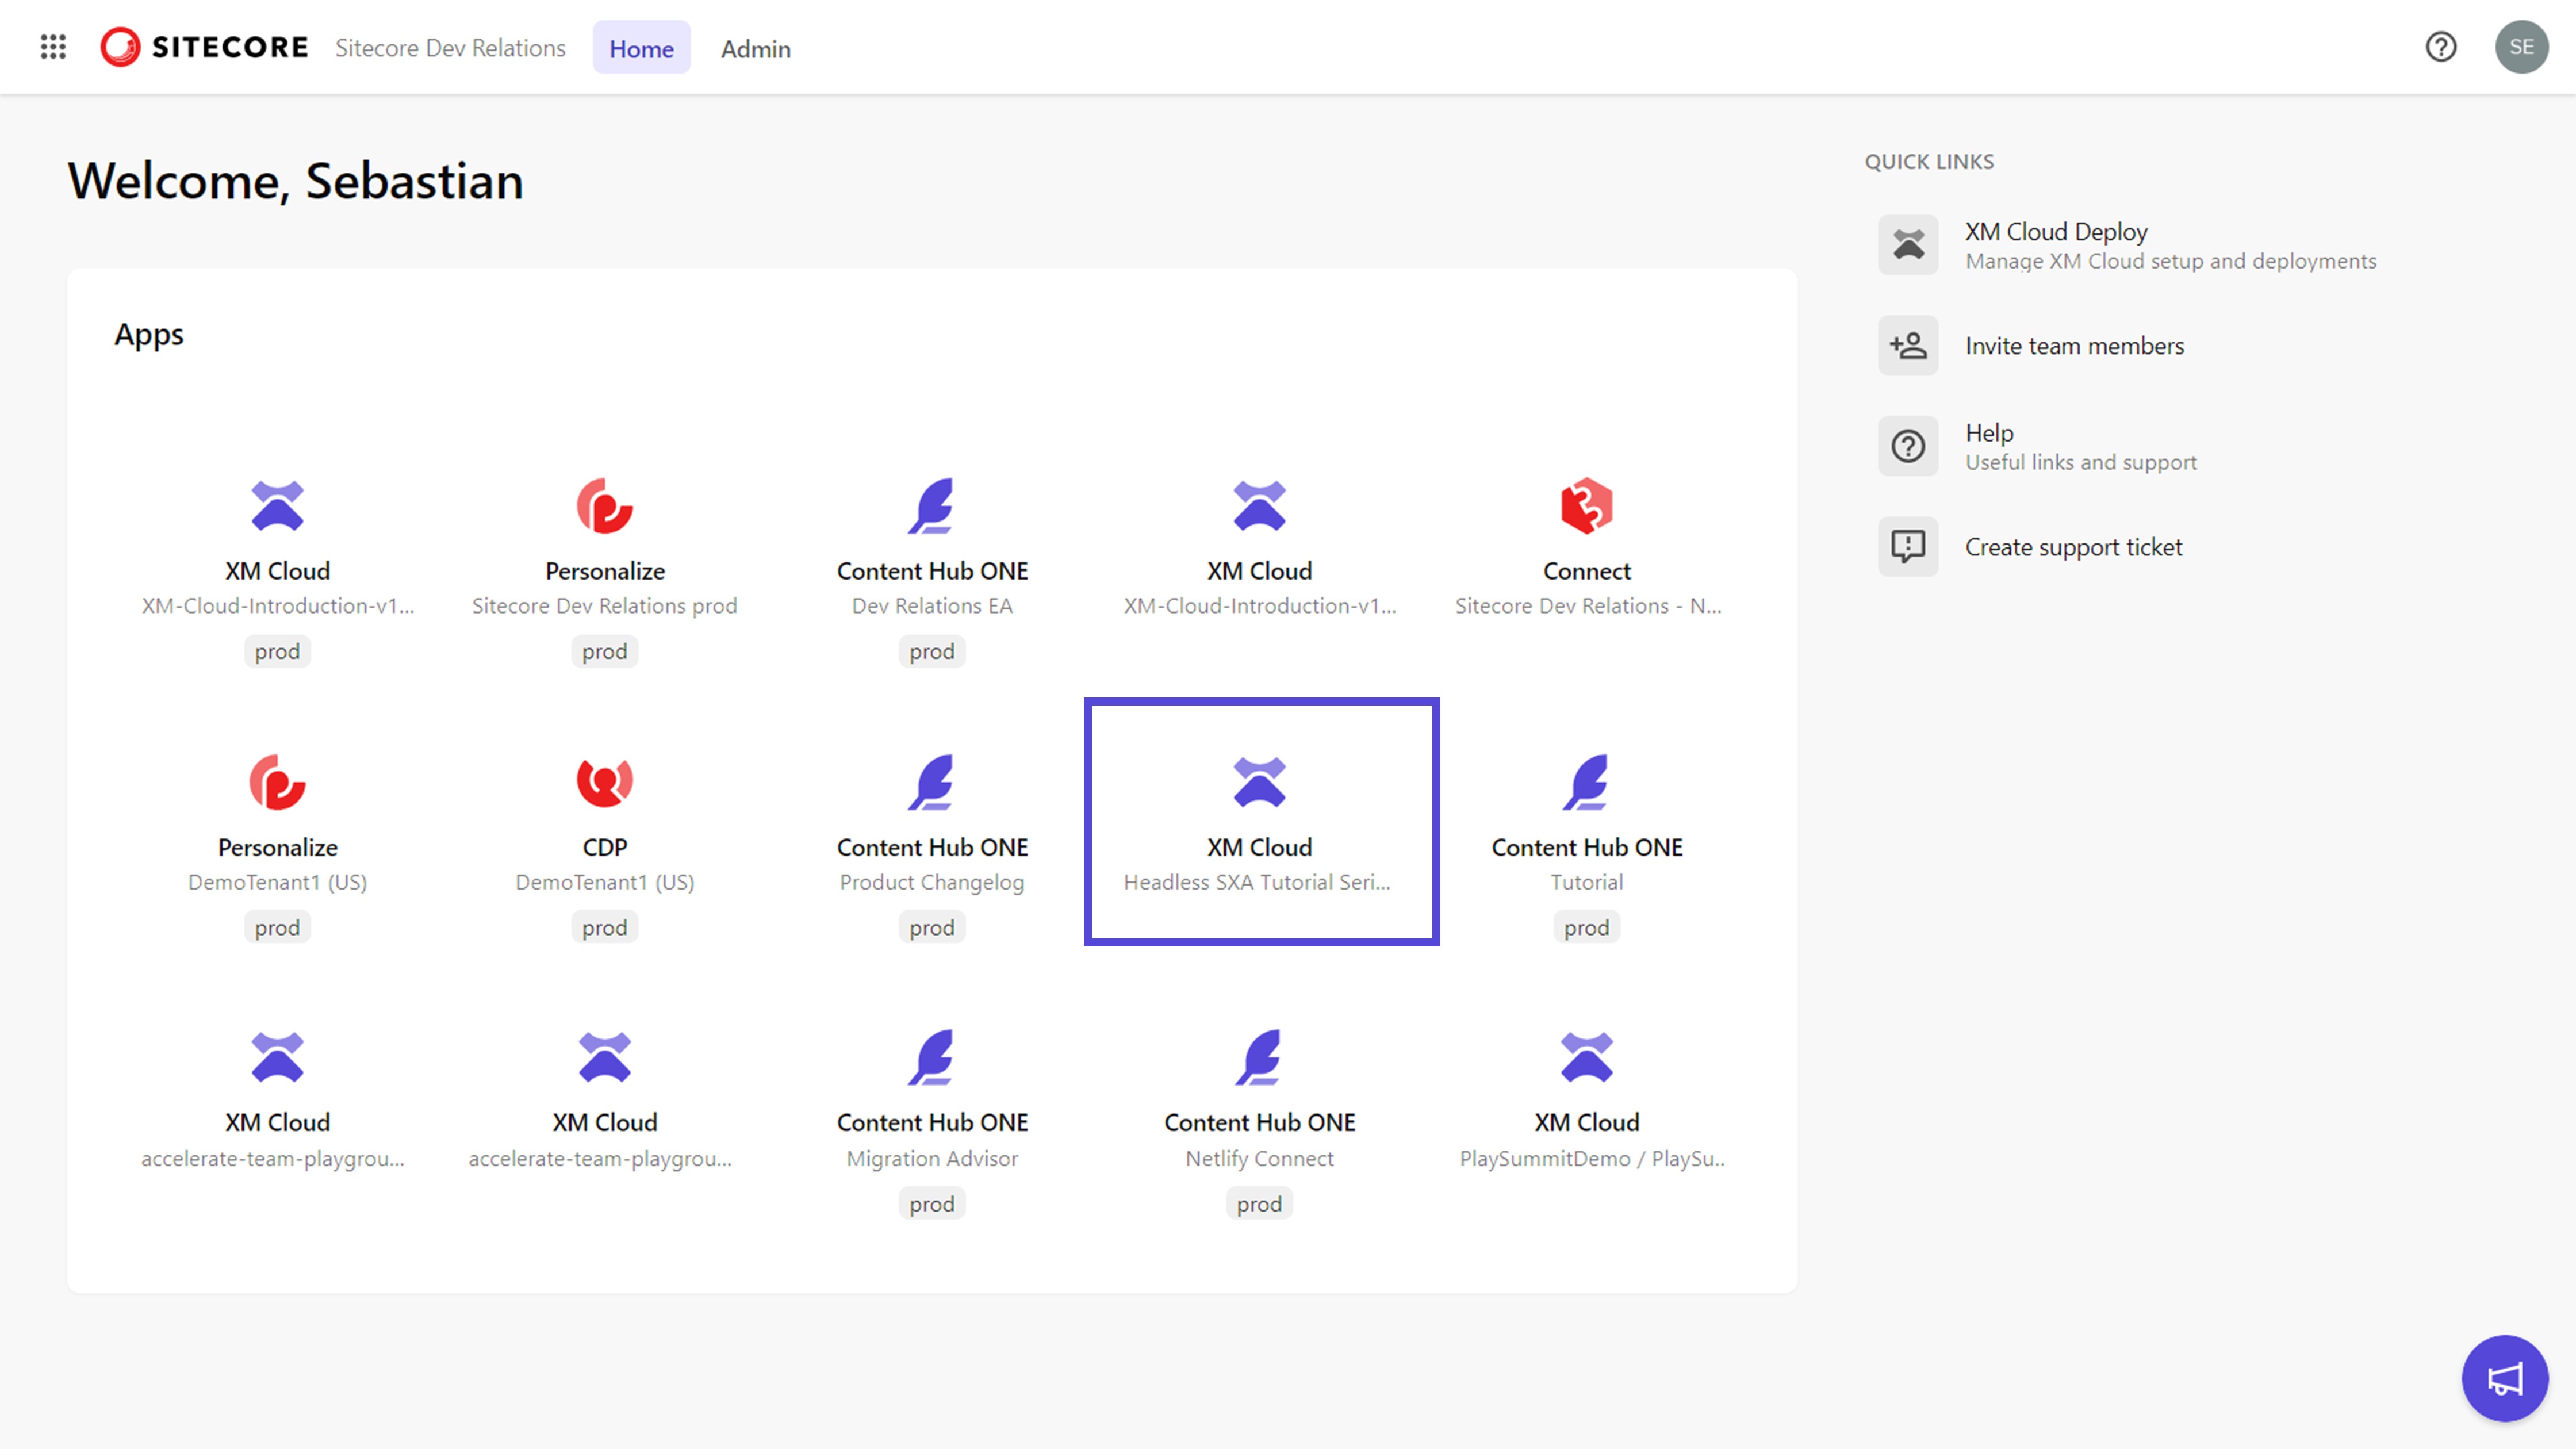Open the help question mark icon in header
This screenshot has width=2576, height=1449.
tap(2440, 47)
